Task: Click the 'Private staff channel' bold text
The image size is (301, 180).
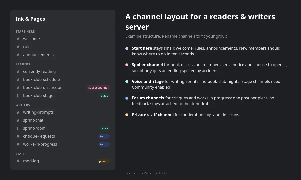Action: [153, 115]
